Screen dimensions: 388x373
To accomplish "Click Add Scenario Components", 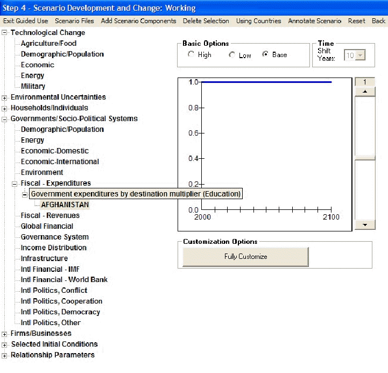I will (138, 21).
